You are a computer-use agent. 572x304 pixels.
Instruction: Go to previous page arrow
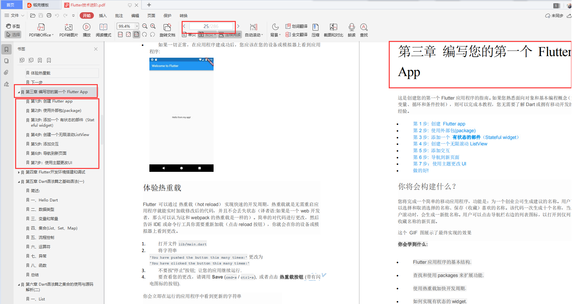tap(184, 26)
